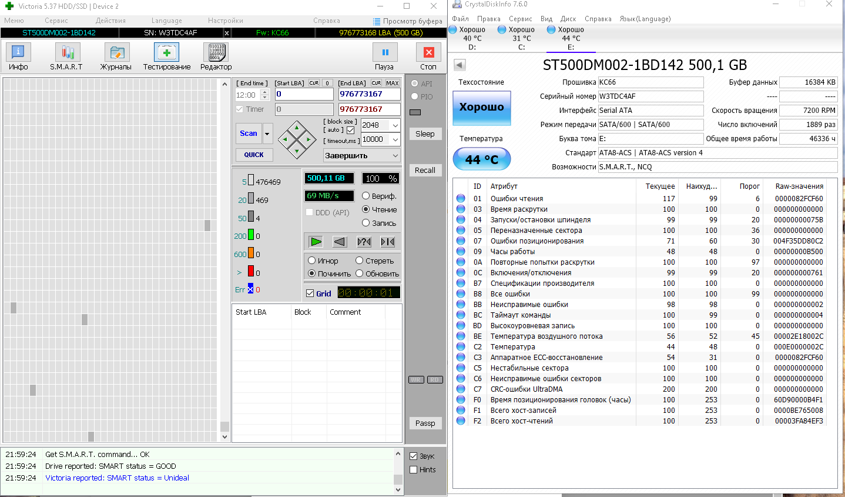Click the Просмотр буфера list icon
The height and width of the screenshot is (497, 845).
[x=377, y=21]
